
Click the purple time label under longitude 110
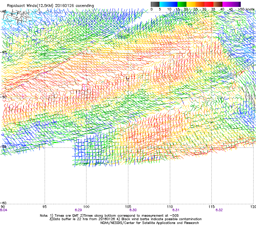176,210
